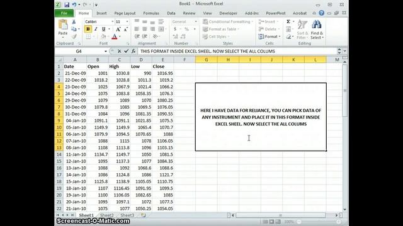Open Cell Styles menu
Viewport: 403px width, 226px height.
pyautogui.click(x=216, y=36)
